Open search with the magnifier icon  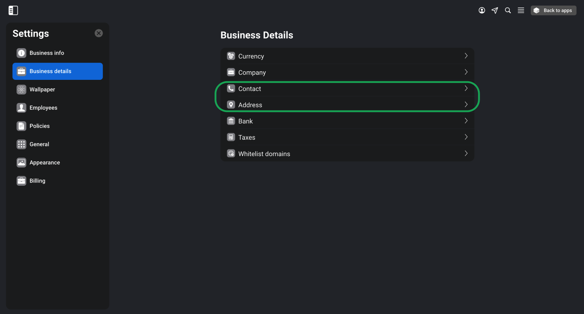(508, 10)
